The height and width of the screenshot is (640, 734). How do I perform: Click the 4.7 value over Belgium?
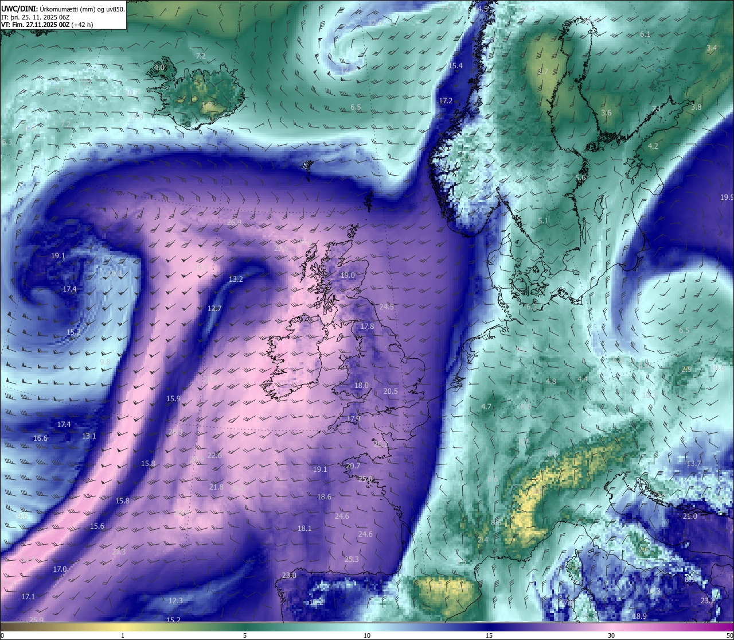point(486,408)
